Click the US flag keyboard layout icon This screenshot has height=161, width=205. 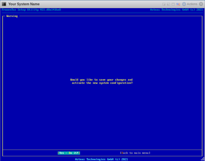point(178,4)
